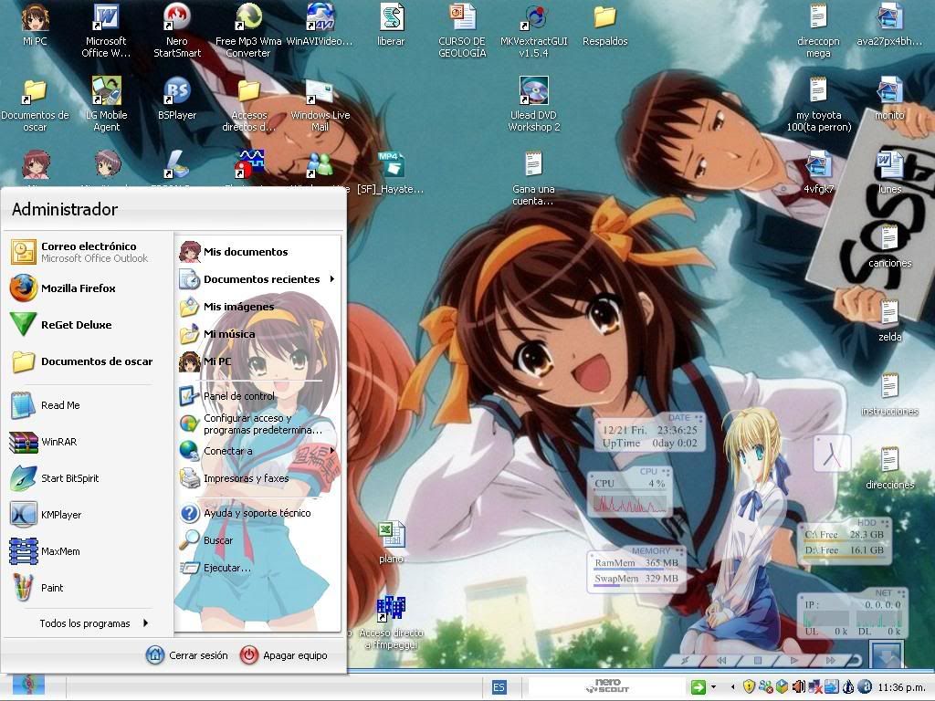The height and width of the screenshot is (701, 935).
Task: Open Mozilla Firefox from the Start menu
Action: coord(79,288)
